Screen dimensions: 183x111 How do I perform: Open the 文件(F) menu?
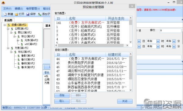[x=7, y=8]
